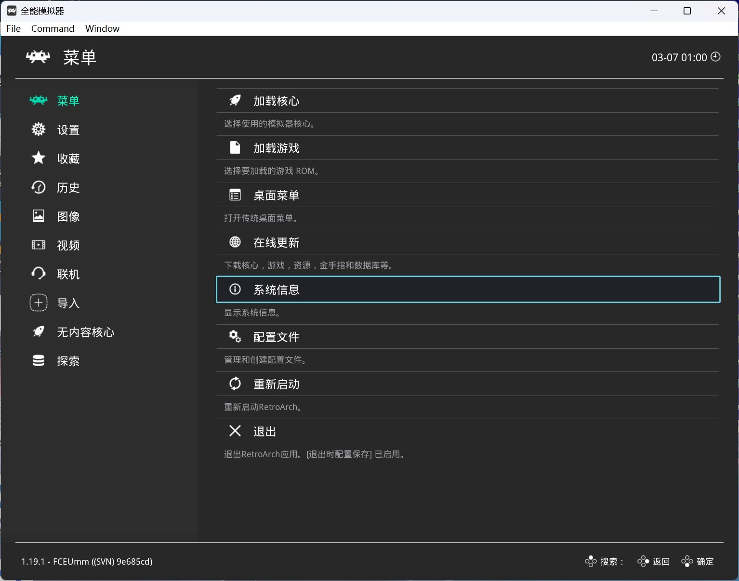The width and height of the screenshot is (739, 581).
Task: Click the star icon for 收藏
Action: click(x=39, y=158)
